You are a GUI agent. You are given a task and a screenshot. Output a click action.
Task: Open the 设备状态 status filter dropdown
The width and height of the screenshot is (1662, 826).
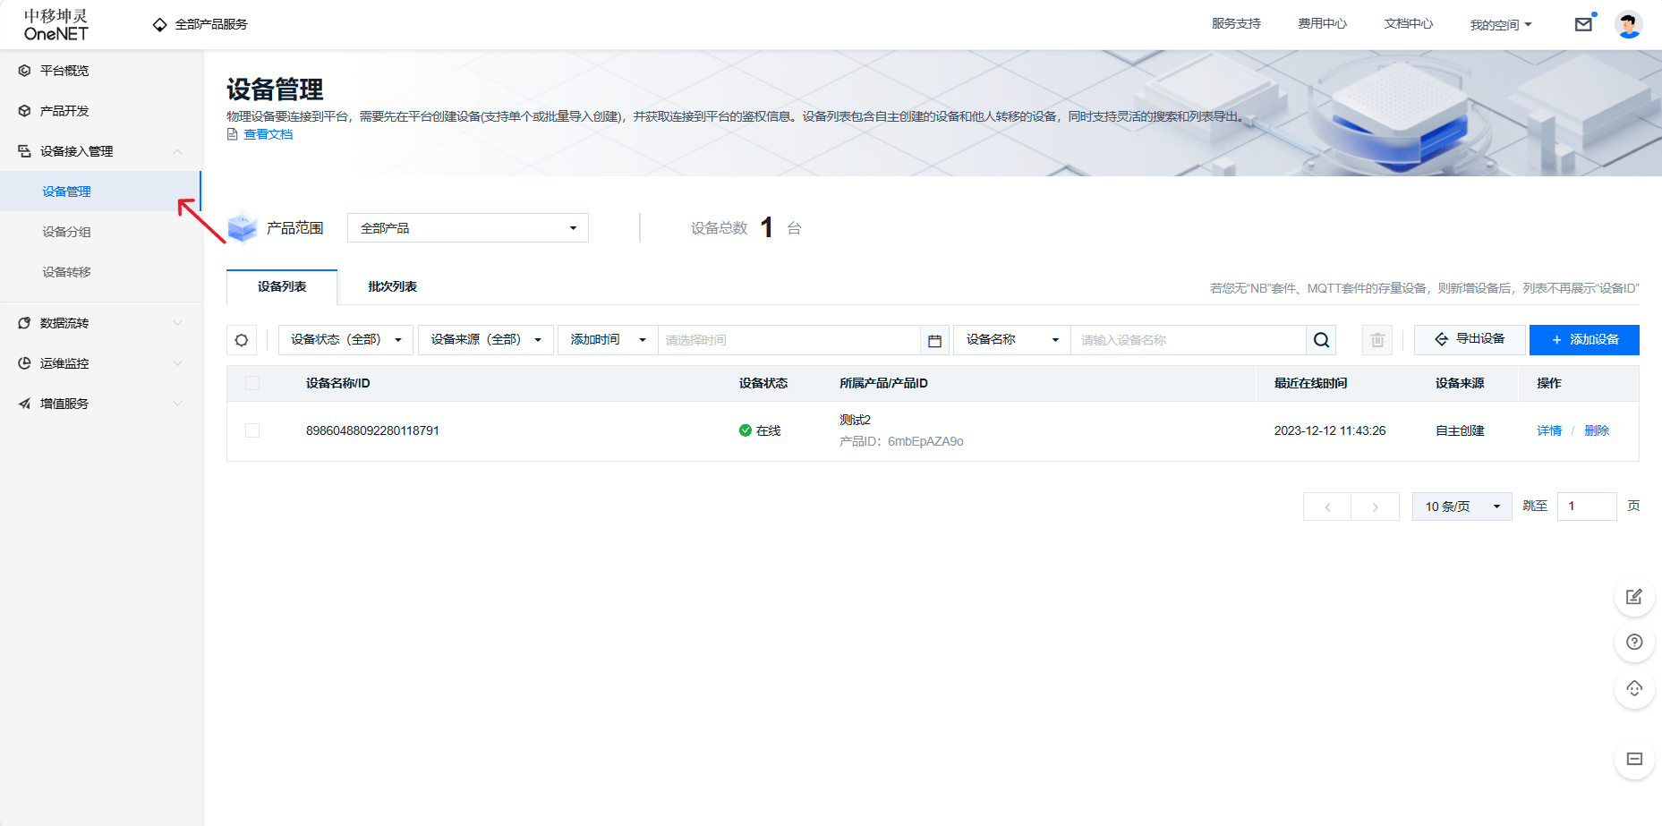345,339
